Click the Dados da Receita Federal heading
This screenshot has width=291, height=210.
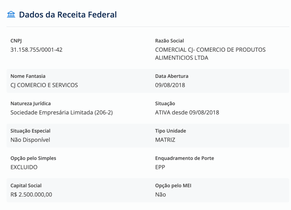[x=68, y=15]
